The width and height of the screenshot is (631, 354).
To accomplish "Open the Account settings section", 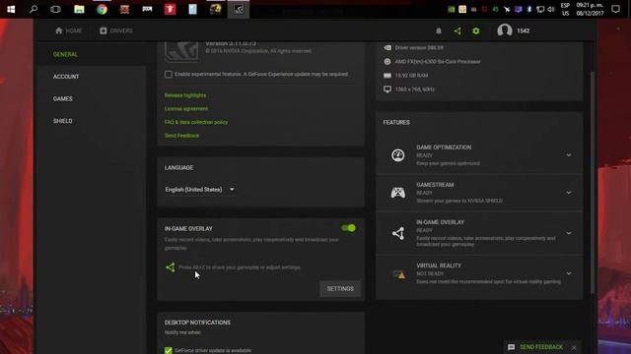I will point(66,77).
